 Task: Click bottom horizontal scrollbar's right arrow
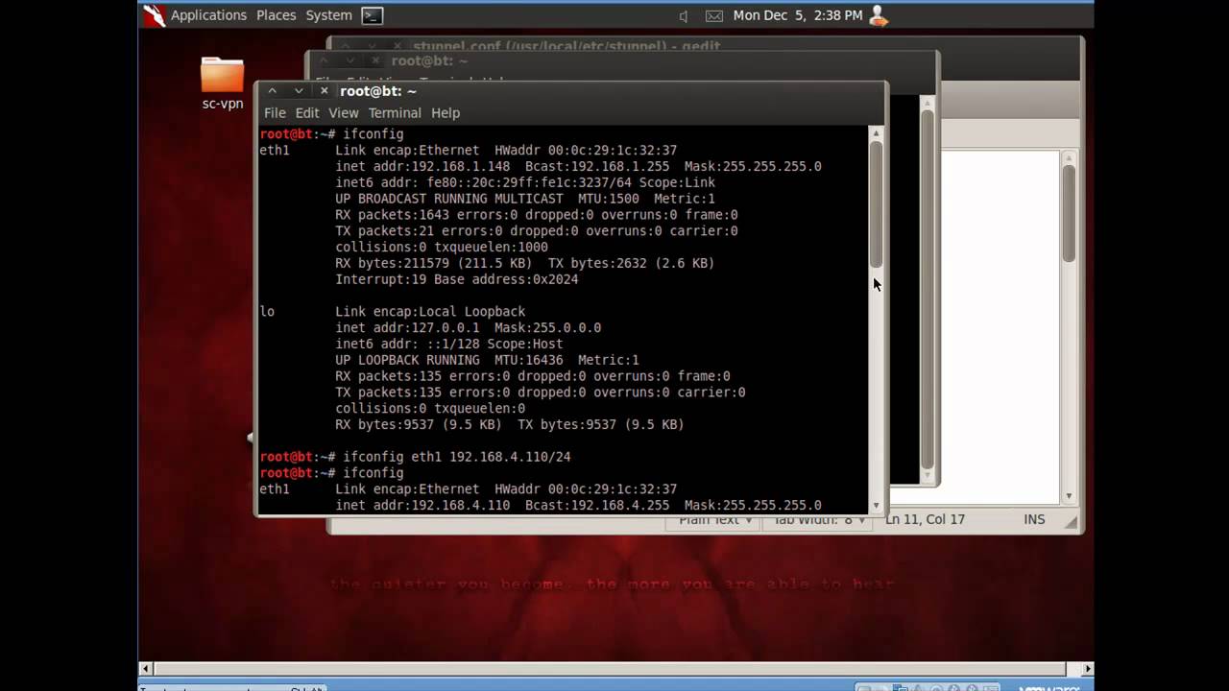click(1088, 669)
